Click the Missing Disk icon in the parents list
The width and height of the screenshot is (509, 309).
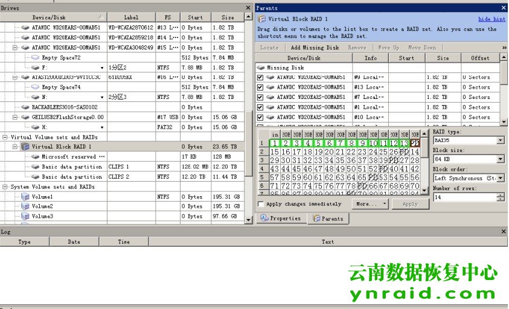click(261, 68)
